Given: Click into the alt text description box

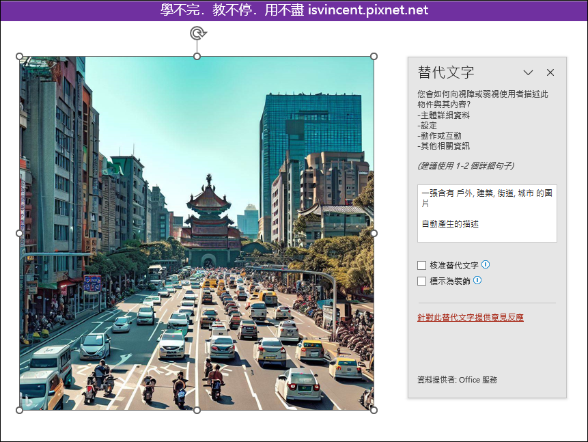Looking at the screenshot, I should [x=487, y=213].
